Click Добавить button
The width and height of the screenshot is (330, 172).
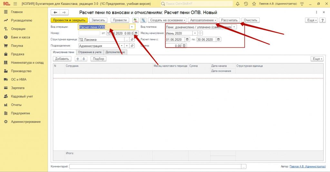(x=62, y=59)
